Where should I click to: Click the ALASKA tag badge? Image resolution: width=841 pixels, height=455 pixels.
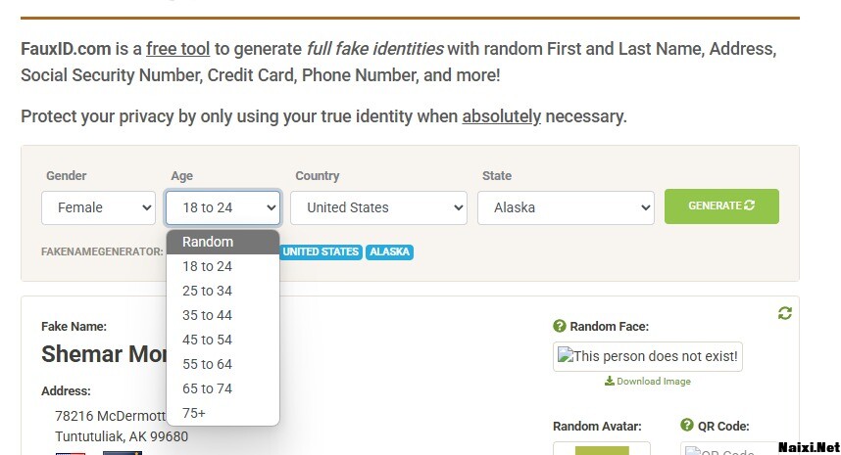(390, 251)
